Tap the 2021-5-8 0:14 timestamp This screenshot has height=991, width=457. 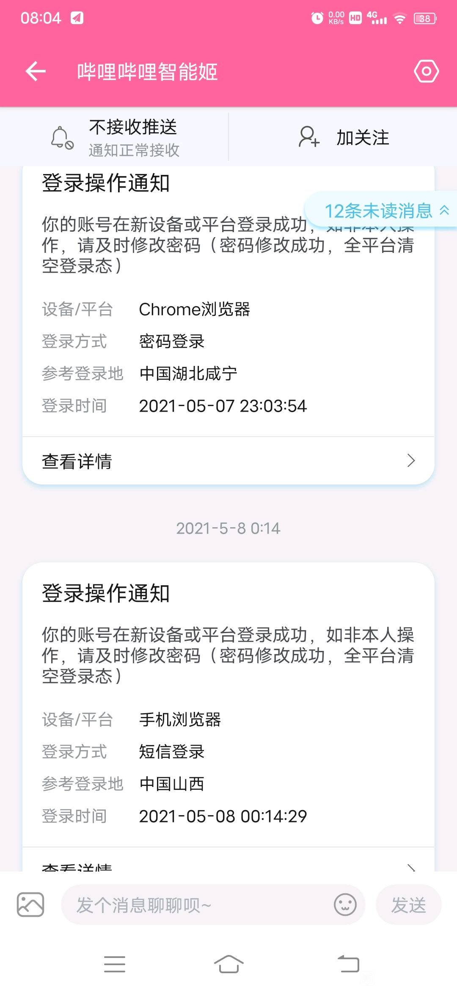click(x=228, y=528)
